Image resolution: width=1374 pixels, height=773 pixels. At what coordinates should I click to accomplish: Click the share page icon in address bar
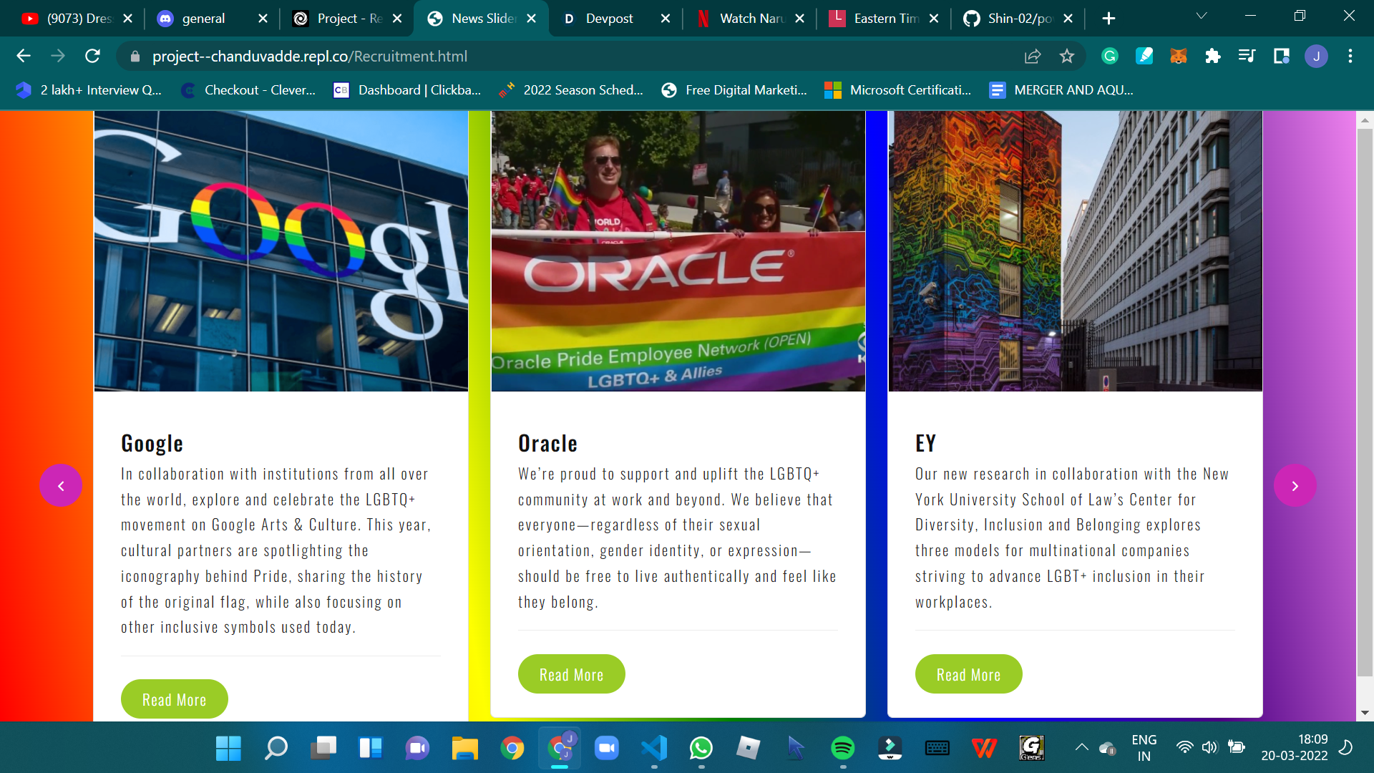coord(1032,56)
